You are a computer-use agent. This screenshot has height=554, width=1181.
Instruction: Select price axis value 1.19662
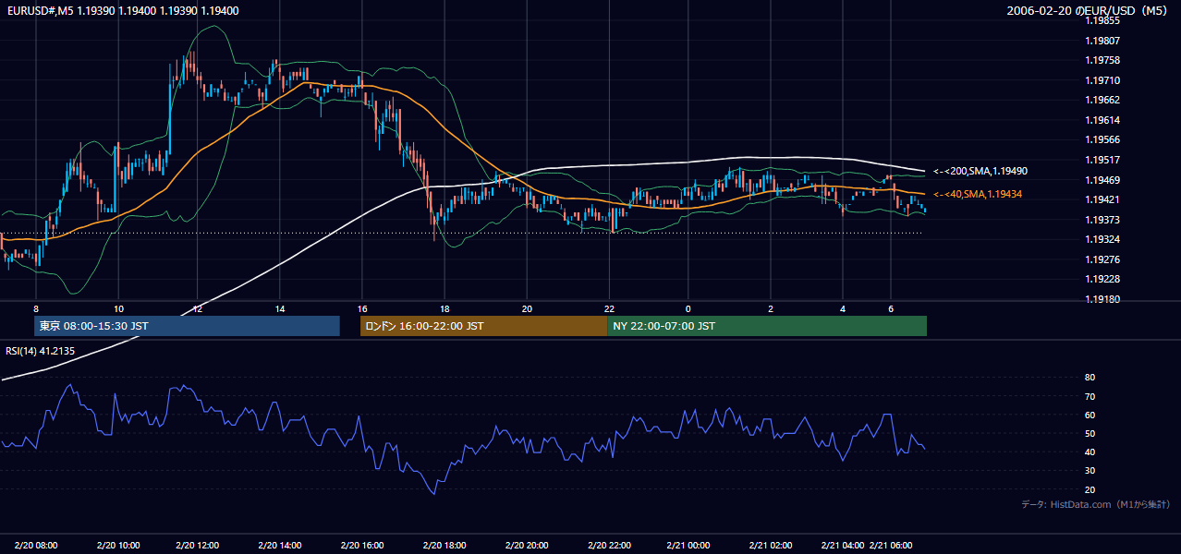pyautogui.click(x=1102, y=100)
